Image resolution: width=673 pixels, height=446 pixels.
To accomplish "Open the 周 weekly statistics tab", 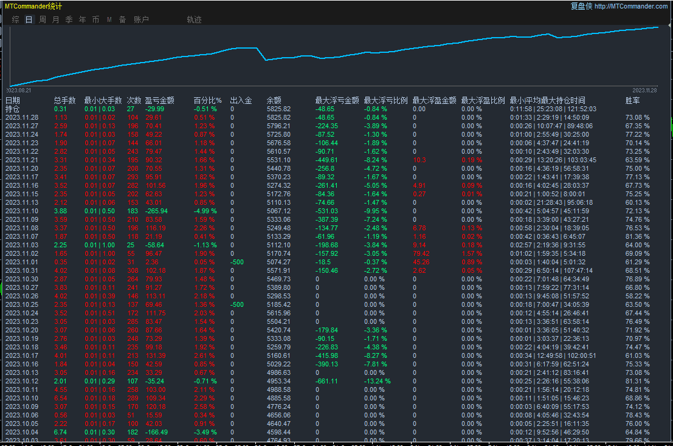I will (43, 19).
